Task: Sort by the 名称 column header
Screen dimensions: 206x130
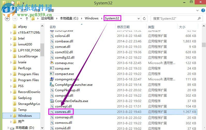Action: pos(53,27)
